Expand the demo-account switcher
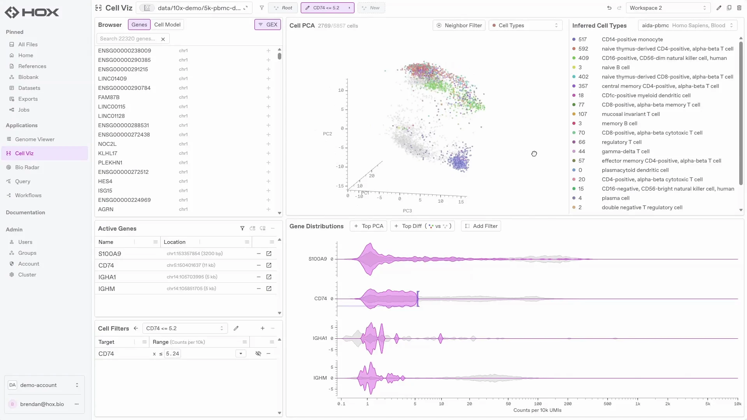The height and width of the screenshot is (420, 747). 44,385
